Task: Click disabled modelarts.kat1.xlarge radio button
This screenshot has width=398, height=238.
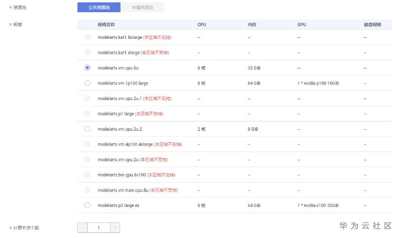Action: [87, 52]
